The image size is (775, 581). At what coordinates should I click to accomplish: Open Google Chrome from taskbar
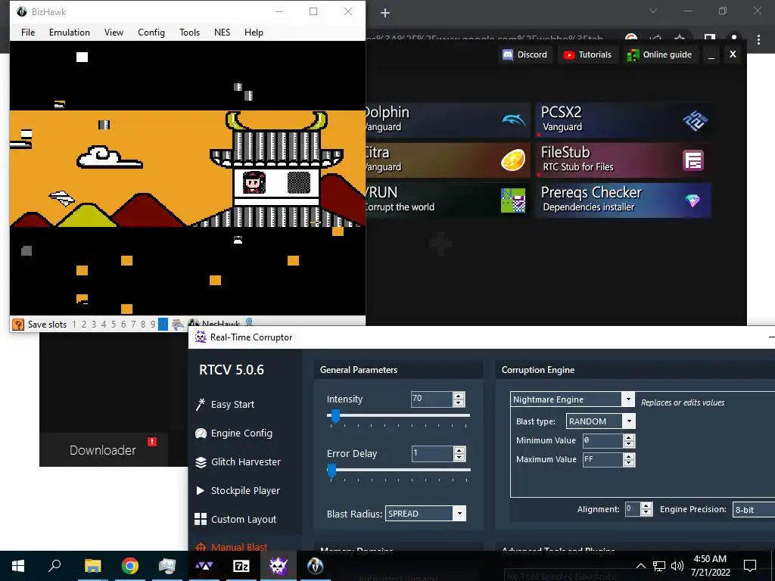(x=129, y=566)
